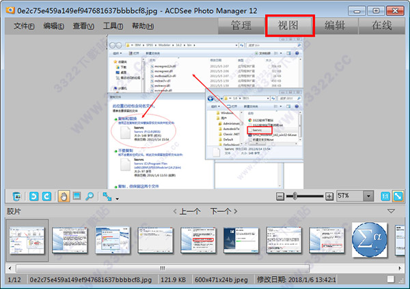
Task: Go to previous image with 上一个
Action: pos(187,211)
